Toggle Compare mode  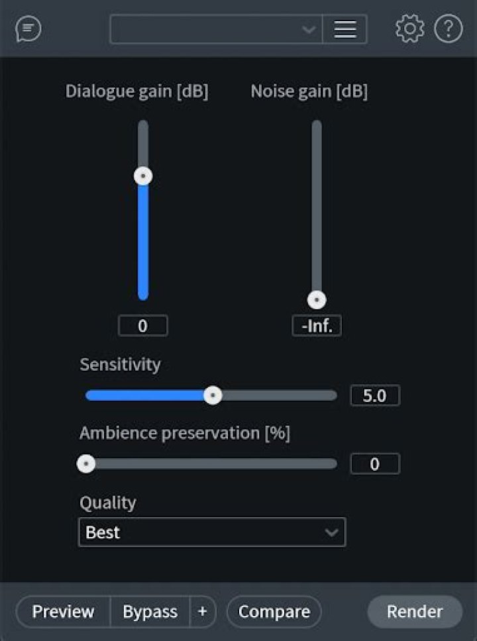tap(274, 612)
